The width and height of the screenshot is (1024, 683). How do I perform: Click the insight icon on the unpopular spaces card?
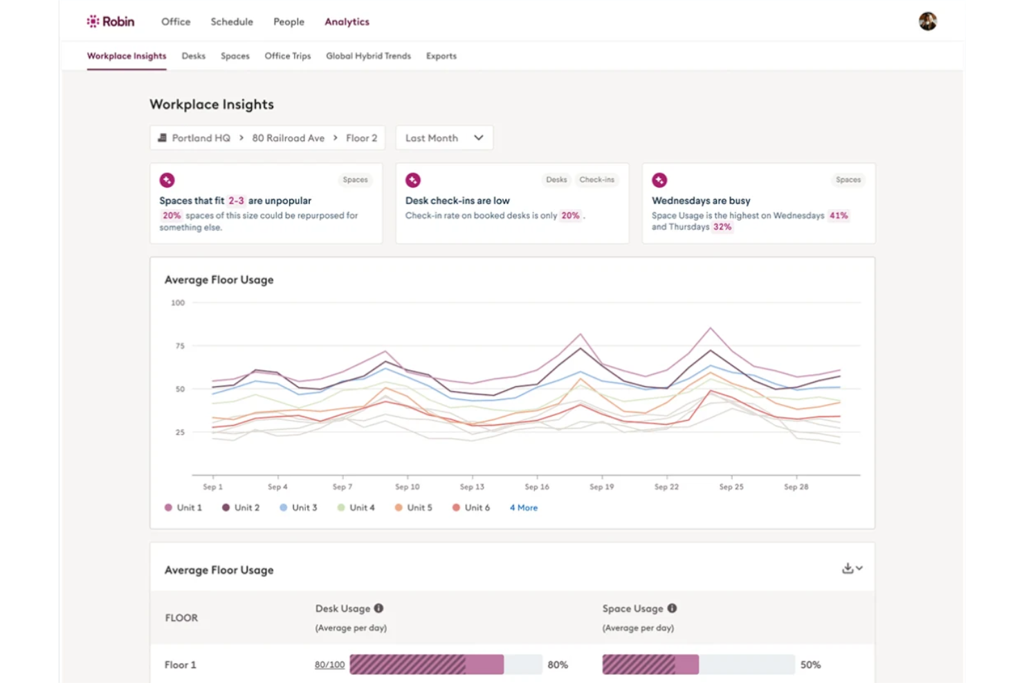point(167,180)
